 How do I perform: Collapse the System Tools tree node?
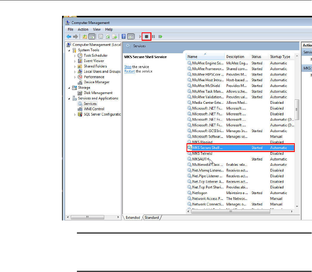(x=69, y=50)
